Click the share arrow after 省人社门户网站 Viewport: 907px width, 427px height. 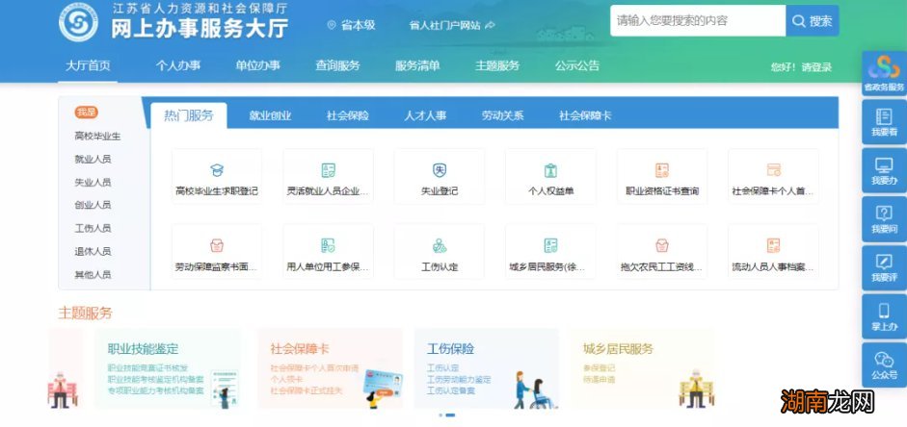pyautogui.click(x=490, y=25)
